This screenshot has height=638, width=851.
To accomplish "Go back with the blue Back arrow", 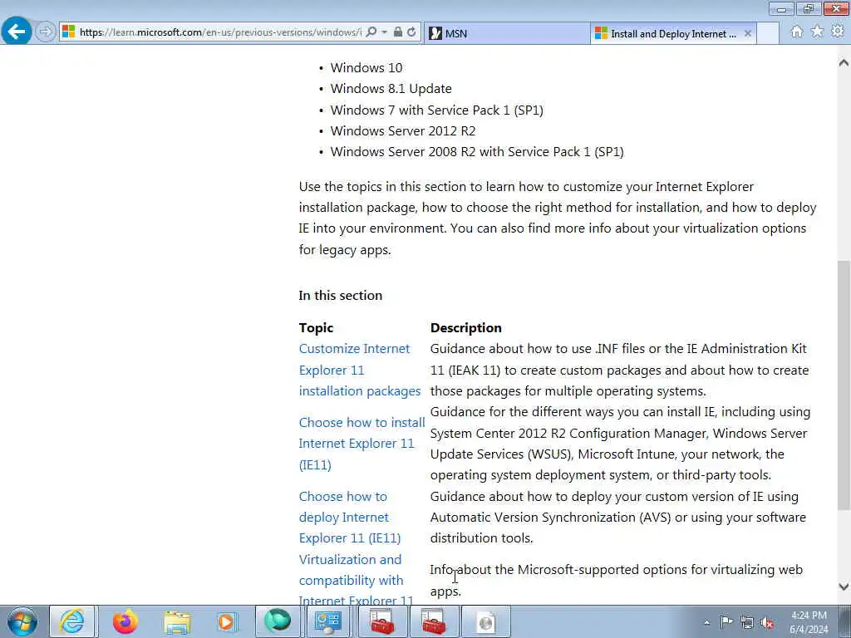I will (x=17, y=32).
